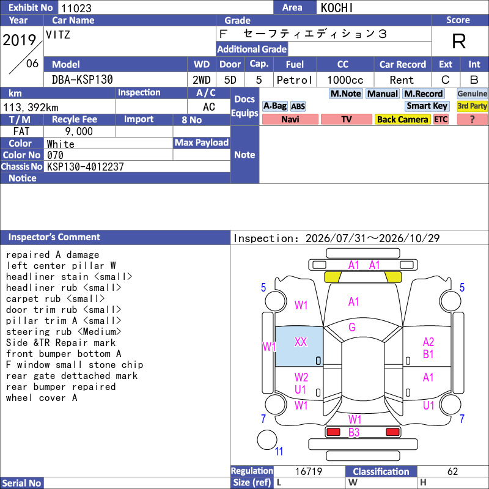Viewport: 489px width, 489px height.
Task: Click the 1000cc engine value
Action: pyautogui.click(x=345, y=80)
